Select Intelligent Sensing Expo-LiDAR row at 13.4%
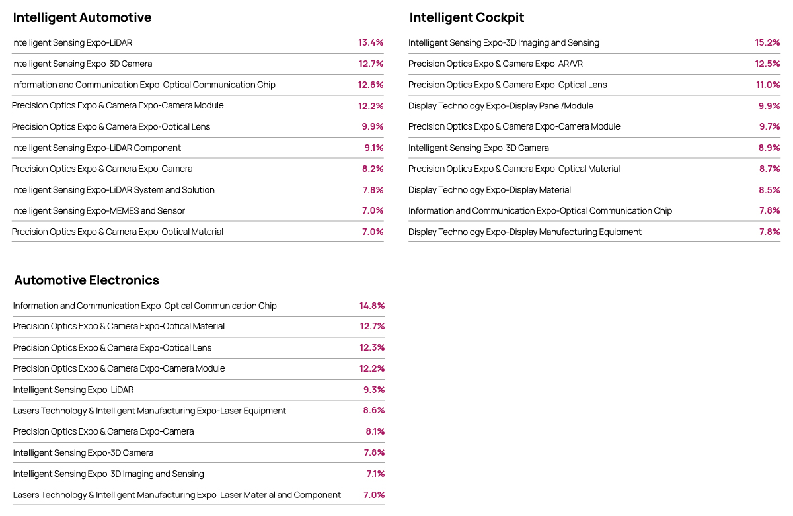Viewport: 793px width, 516px height. point(198,43)
